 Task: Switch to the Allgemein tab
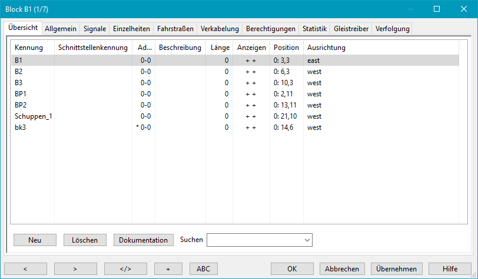click(x=62, y=28)
